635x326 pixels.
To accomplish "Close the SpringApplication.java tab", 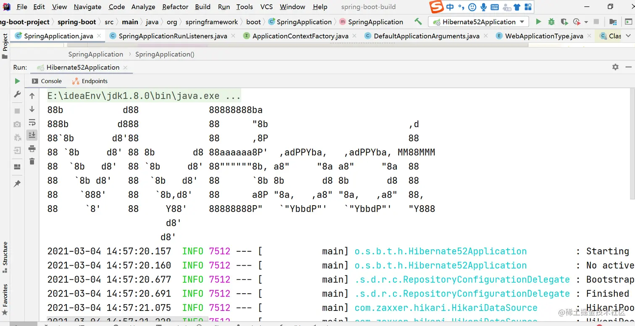I will click(x=99, y=36).
